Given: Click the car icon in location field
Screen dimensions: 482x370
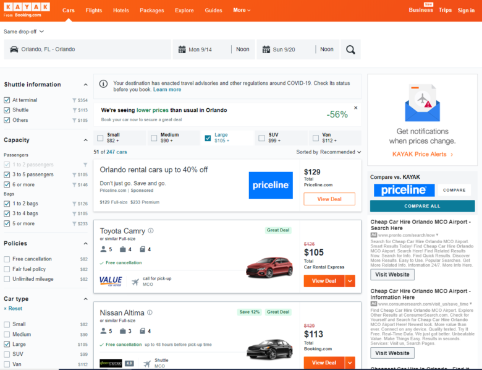Looking at the screenshot, I should [14, 49].
